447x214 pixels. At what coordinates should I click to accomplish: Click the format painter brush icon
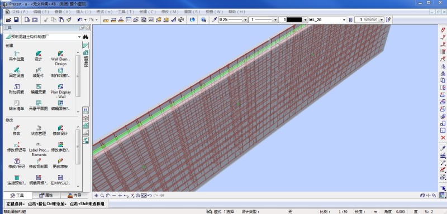[69, 20]
